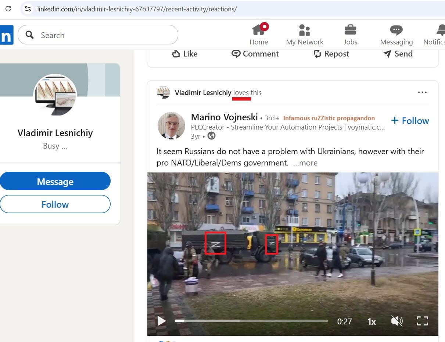Follow Marino Vojneski
This screenshot has height=342, width=445.
[410, 121]
